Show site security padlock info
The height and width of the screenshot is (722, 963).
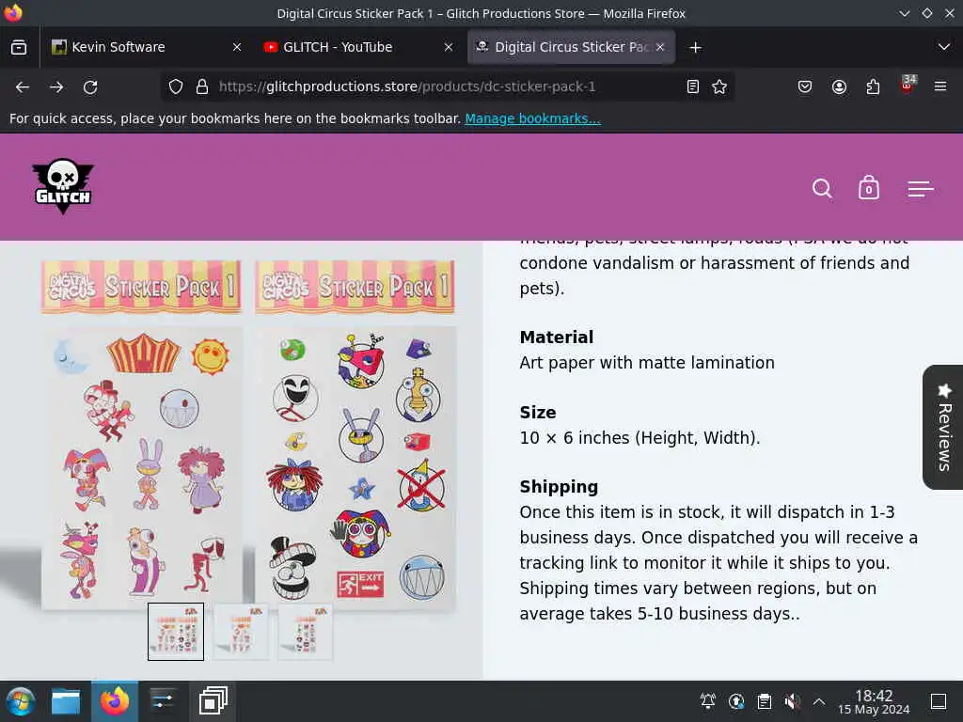coord(201,86)
